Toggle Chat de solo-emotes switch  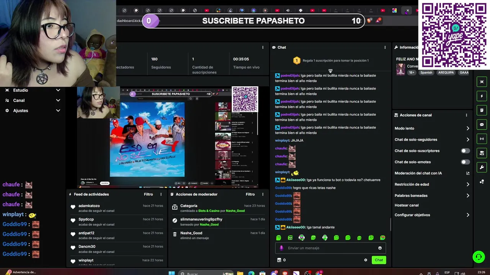click(465, 162)
